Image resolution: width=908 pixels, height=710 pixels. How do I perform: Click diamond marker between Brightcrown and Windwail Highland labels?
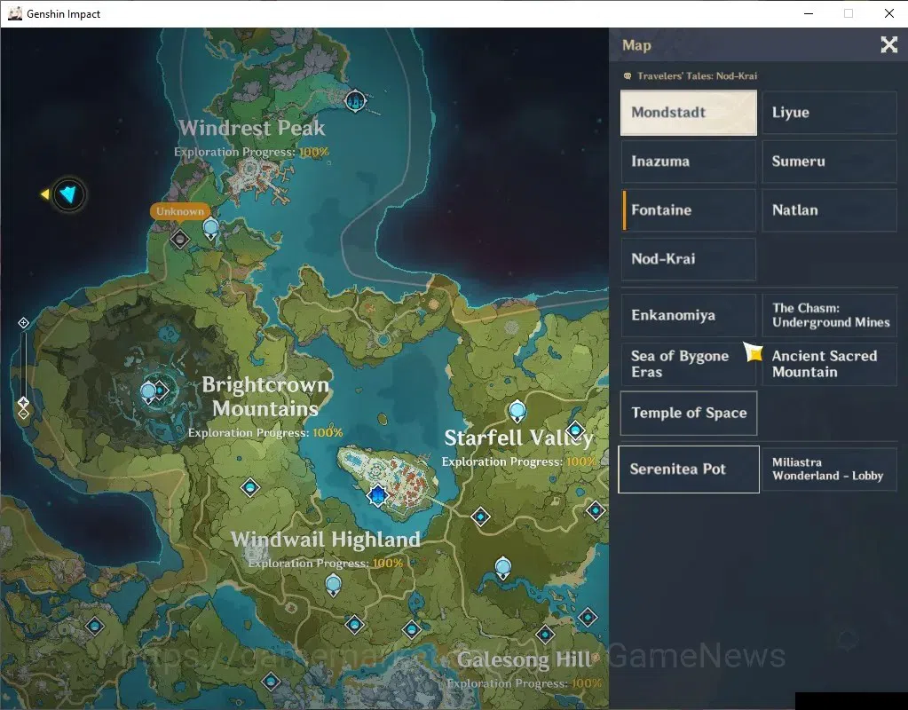pos(249,487)
